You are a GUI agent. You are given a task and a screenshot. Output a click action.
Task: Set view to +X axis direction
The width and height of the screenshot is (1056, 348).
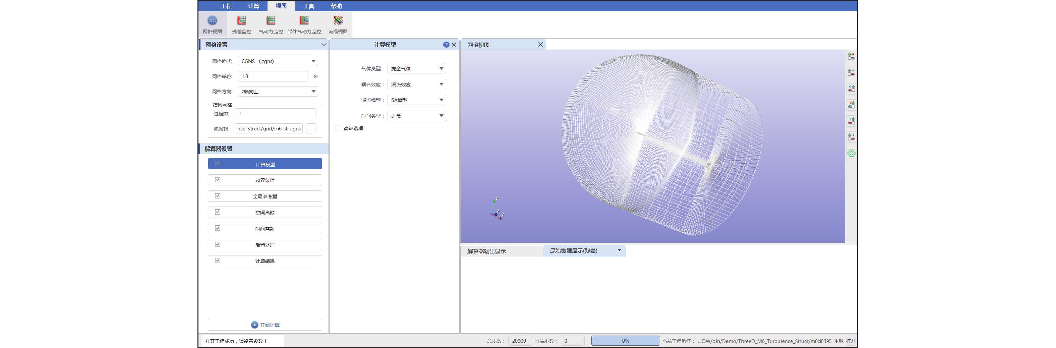pos(851,56)
